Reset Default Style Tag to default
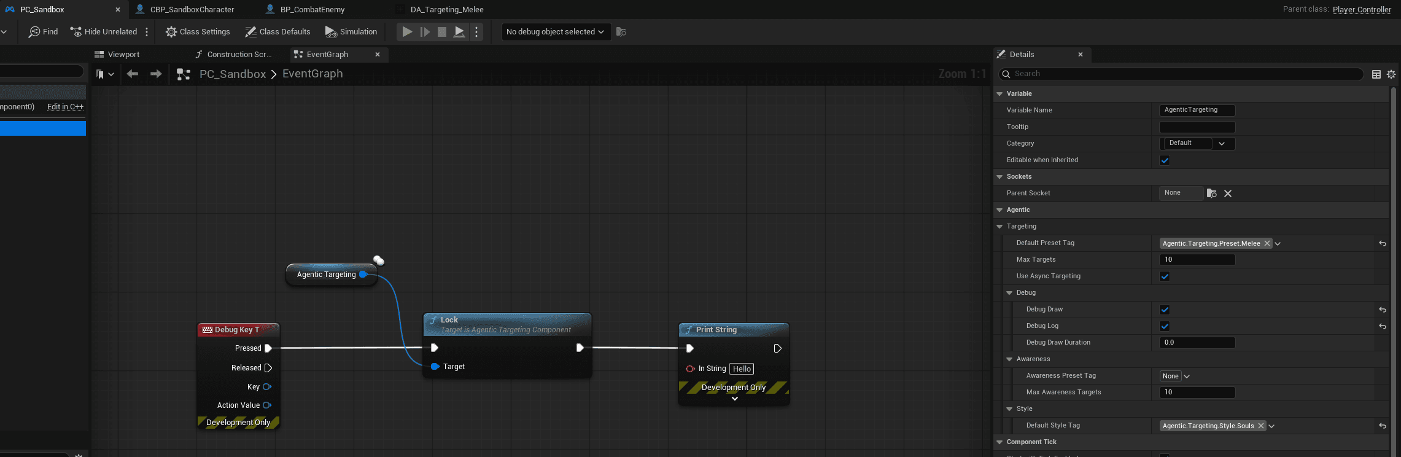Screen dimensions: 1401x457 1383,426
